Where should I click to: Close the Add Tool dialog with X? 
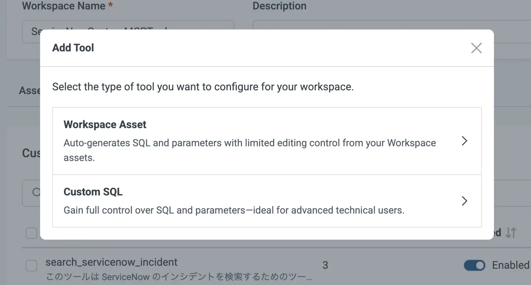(x=476, y=48)
